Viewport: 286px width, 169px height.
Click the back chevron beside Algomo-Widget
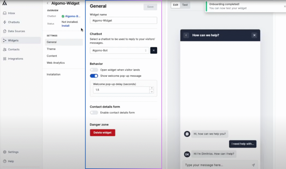[x=48, y=3]
